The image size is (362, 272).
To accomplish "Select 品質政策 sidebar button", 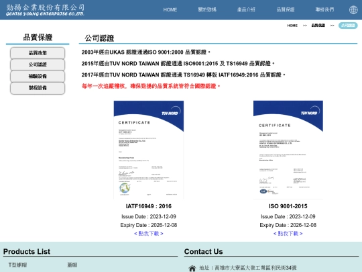I will 38,53.
